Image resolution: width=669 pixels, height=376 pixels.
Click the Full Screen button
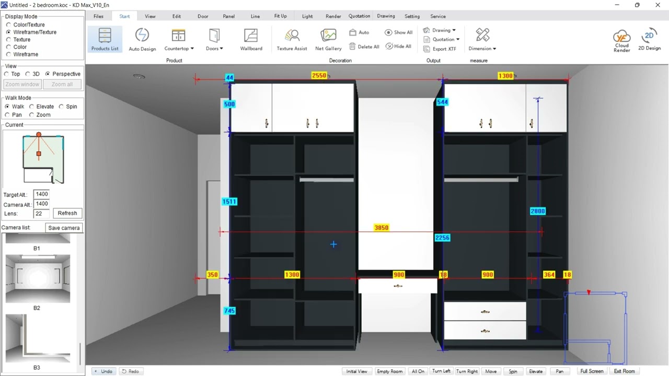(x=592, y=371)
